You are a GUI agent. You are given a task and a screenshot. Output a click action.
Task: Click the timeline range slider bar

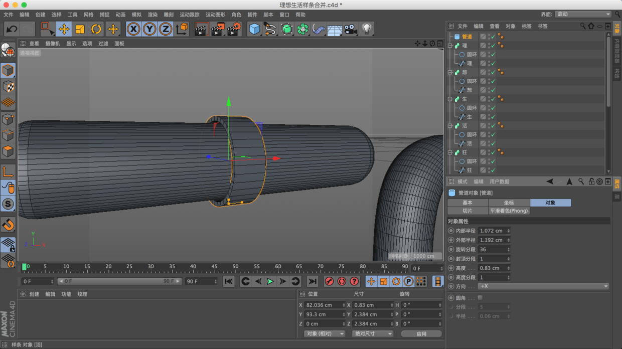click(x=119, y=281)
